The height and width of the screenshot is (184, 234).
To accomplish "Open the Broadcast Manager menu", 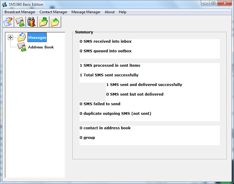I will (20, 12).
